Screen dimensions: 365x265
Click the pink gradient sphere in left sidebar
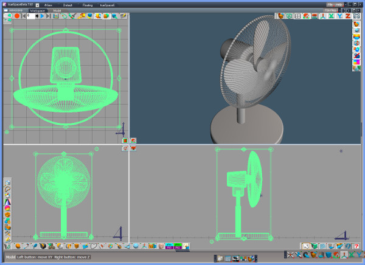8,208
